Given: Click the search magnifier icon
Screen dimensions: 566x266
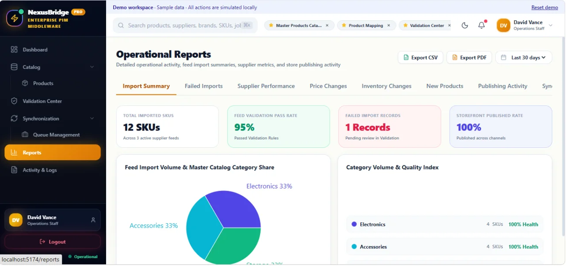Looking at the screenshot, I should point(121,26).
